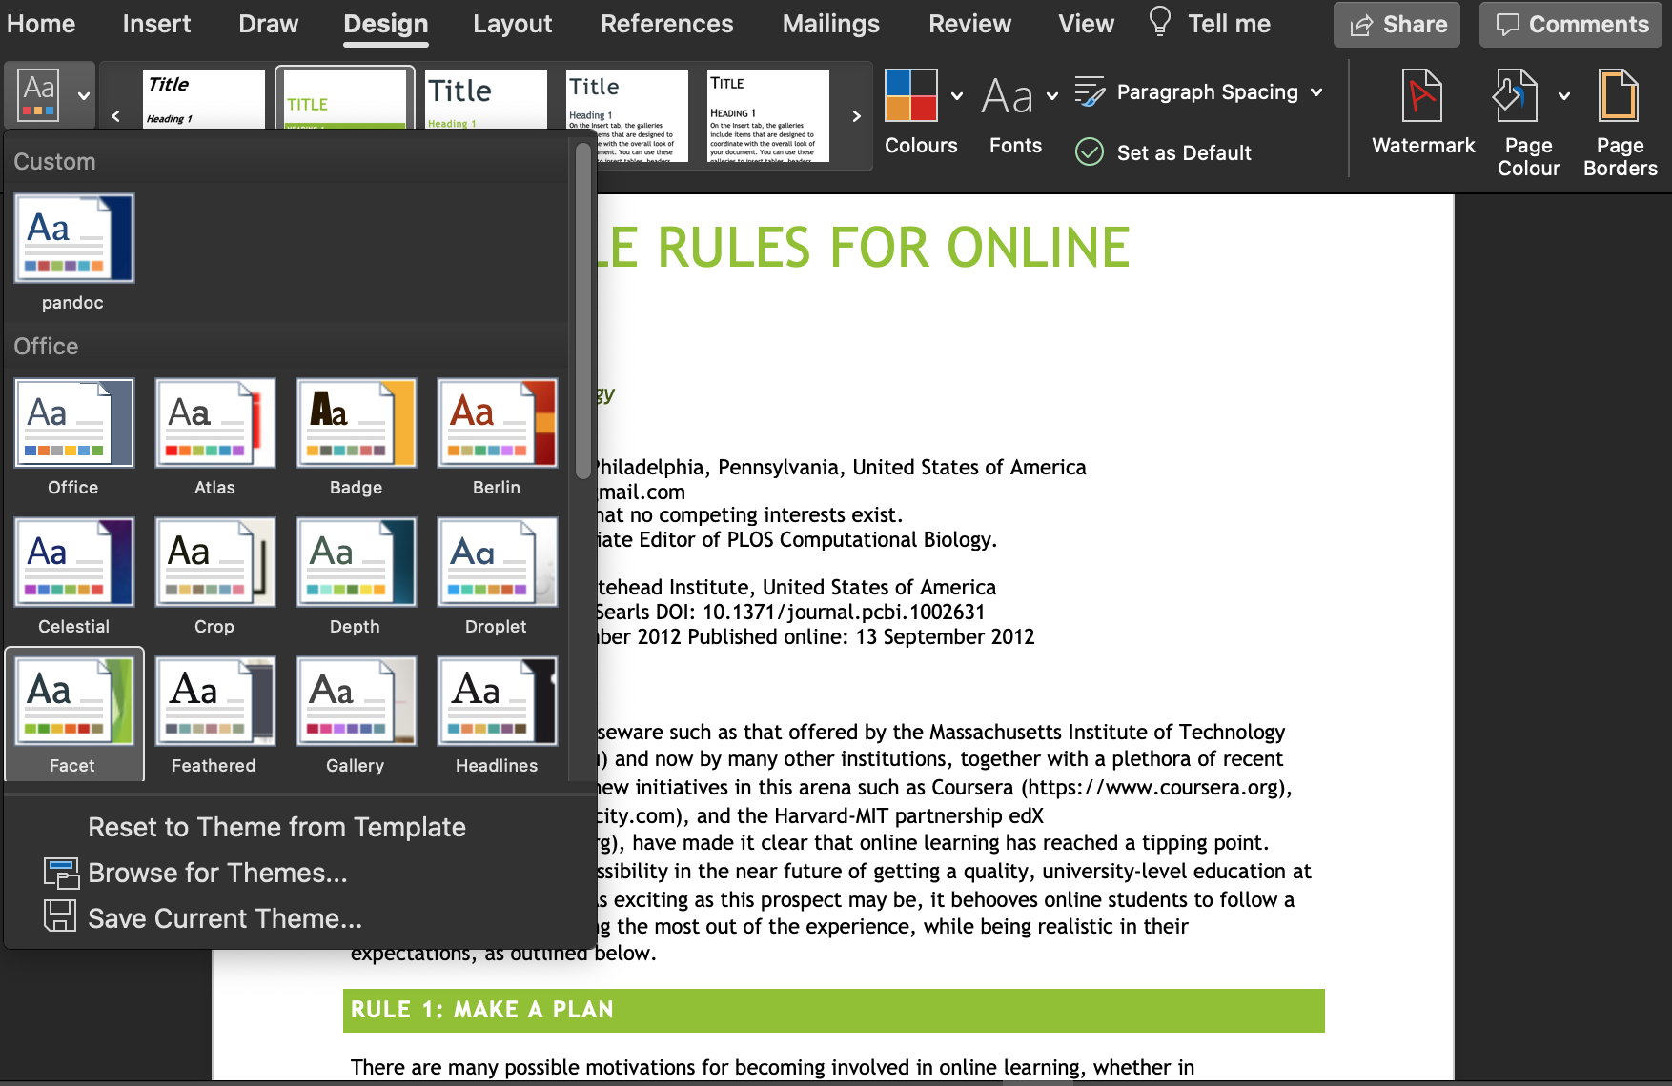The image size is (1672, 1086).
Task: Click the Save Current Theme icon
Action: 60,917
